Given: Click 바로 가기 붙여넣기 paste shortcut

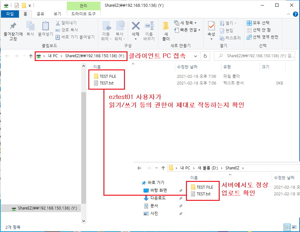Looking at the screenshot, I should (75, 37).
